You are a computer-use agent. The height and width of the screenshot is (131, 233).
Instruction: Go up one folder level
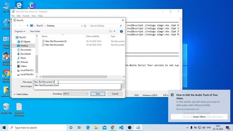coord(27,26)
